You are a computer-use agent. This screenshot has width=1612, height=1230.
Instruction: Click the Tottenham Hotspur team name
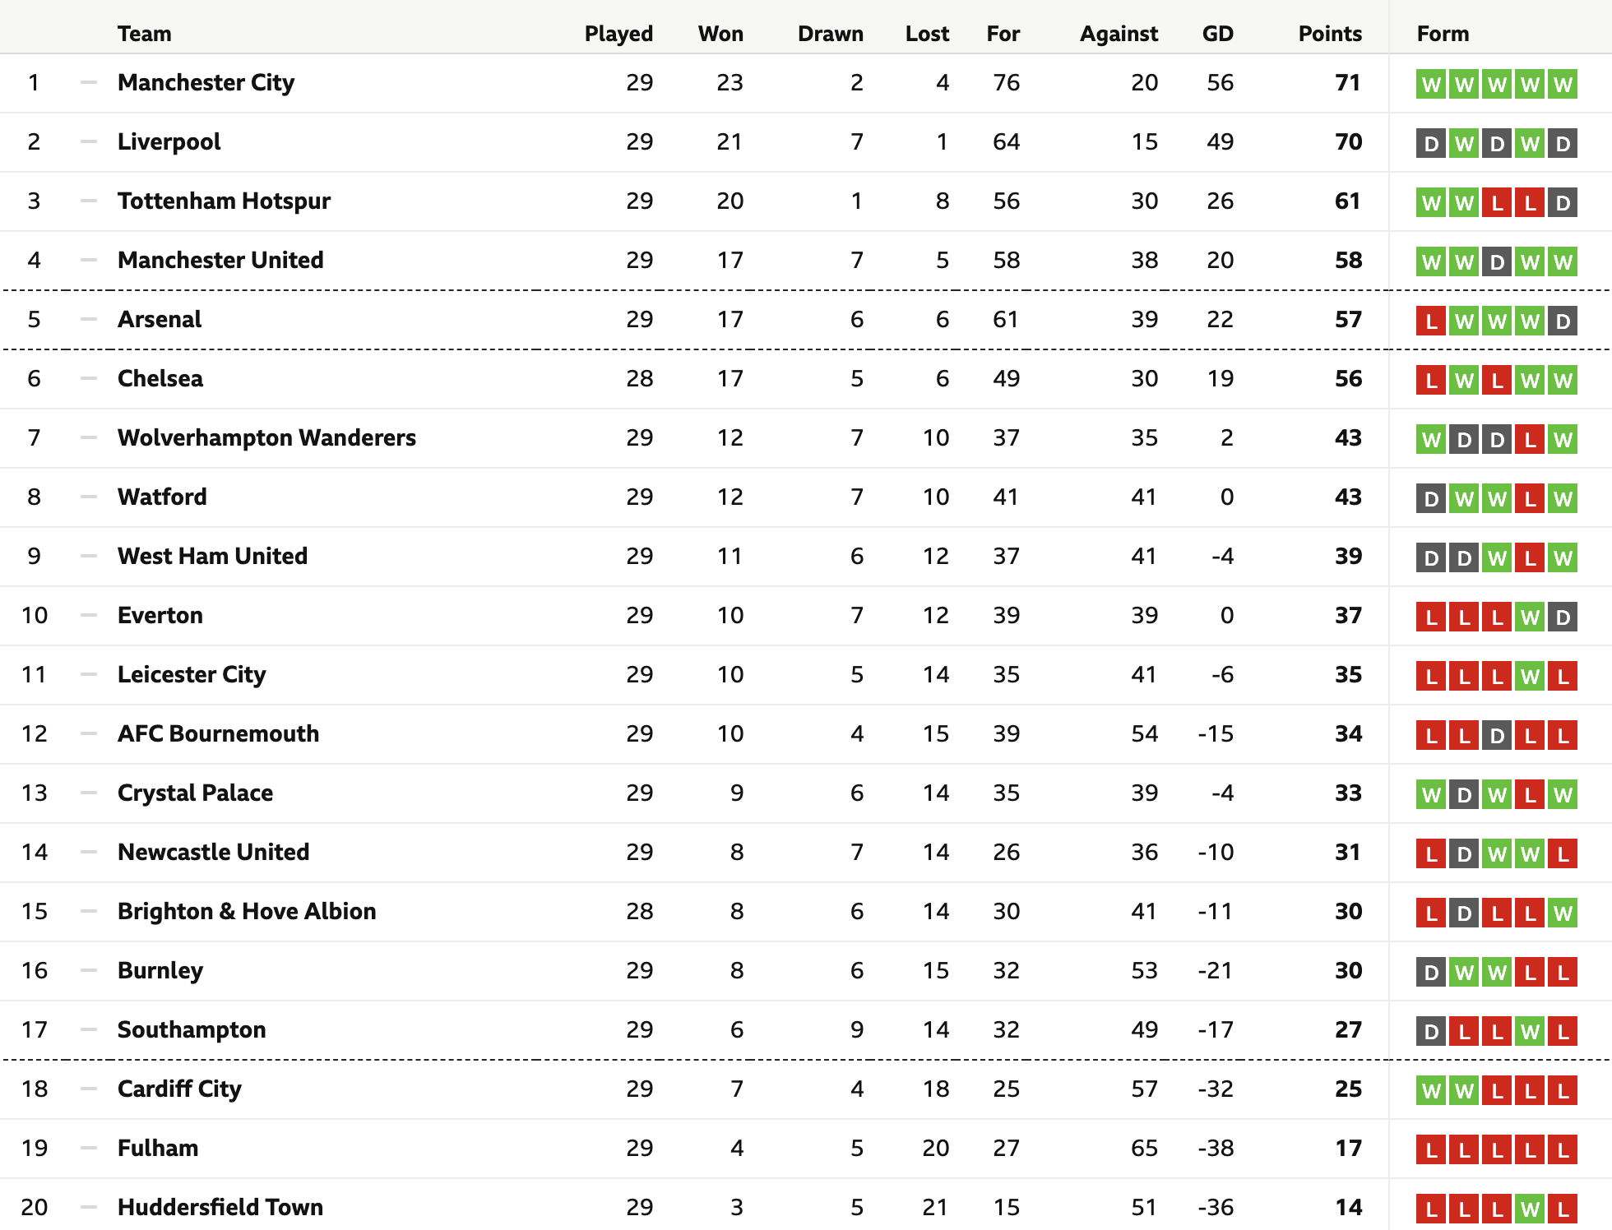pos(224,201)
